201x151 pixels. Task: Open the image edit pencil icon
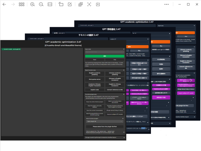(70, 4)
